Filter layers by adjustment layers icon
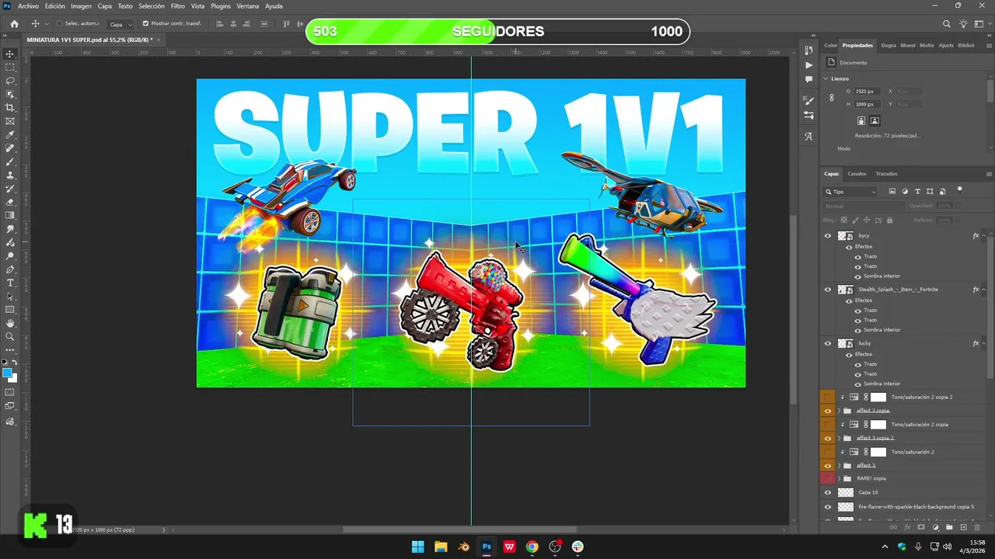The height and width of the screenshot is (559, 995). click(905, 191)
